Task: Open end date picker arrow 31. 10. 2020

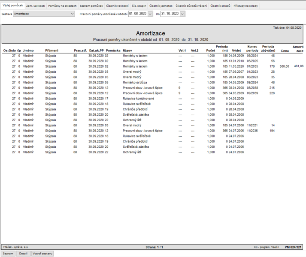Action: click(182, 14)
